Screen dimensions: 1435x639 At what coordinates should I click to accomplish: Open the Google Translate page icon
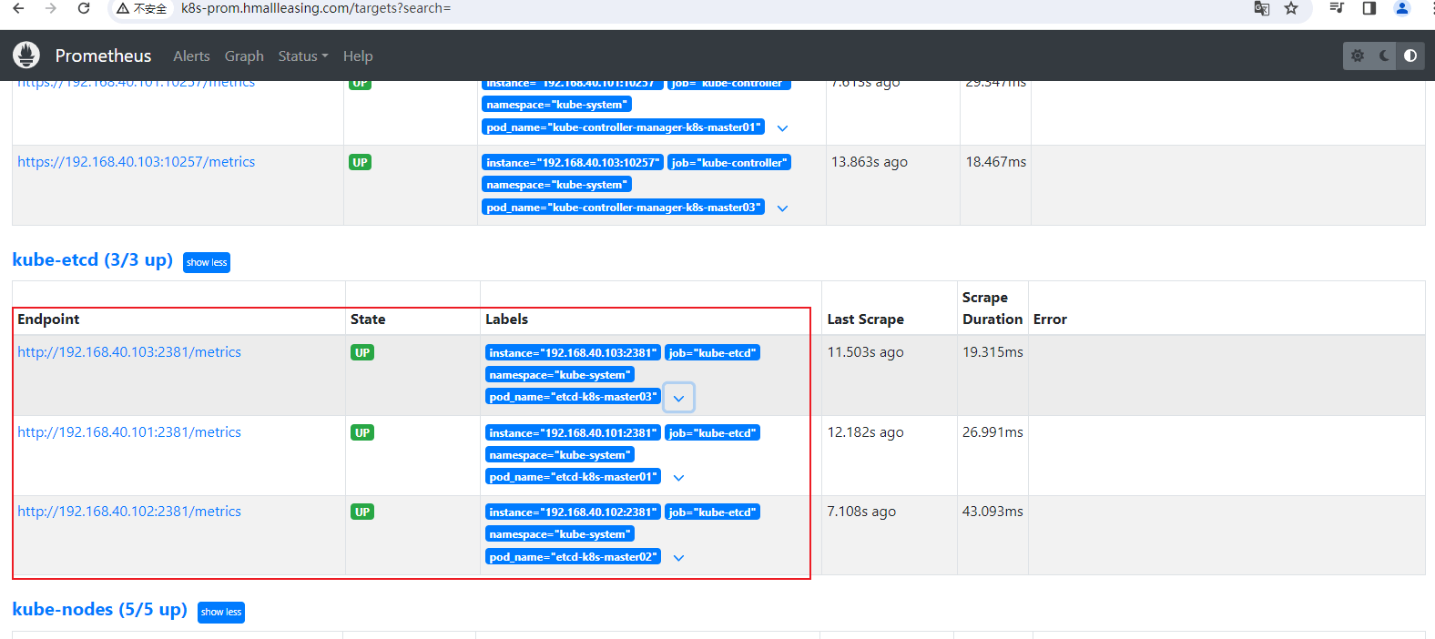tap(1261, 8)
